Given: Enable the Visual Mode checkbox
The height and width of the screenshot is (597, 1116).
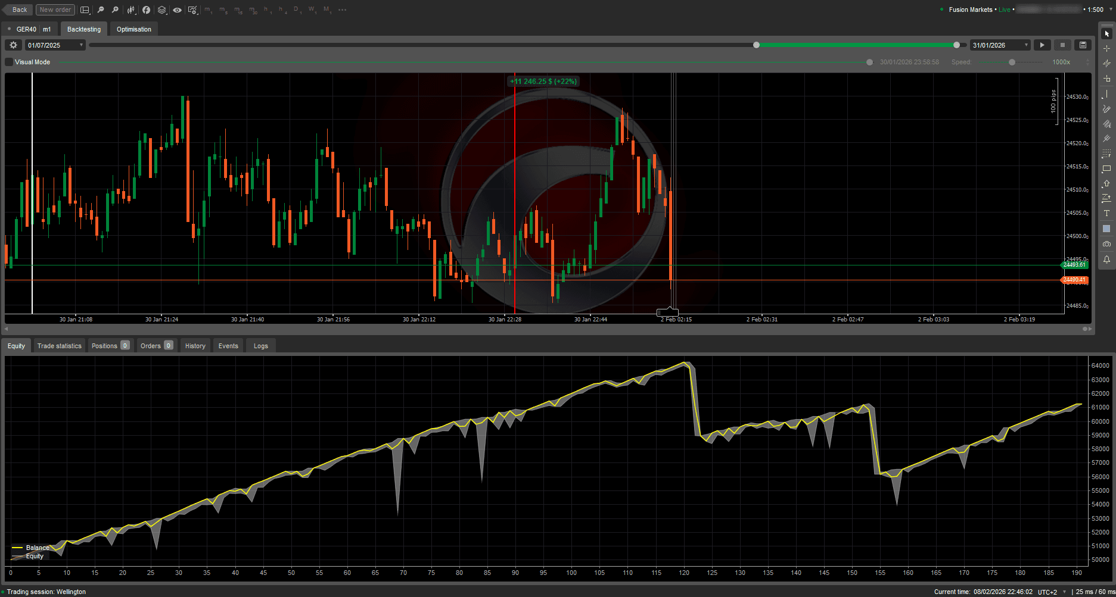Looking at the screenshot, I should pyautogui.click(x=8, y=61).
